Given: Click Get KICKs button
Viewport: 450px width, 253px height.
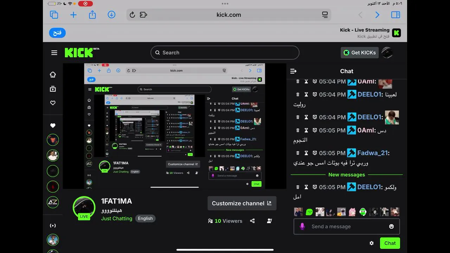Looking at the screenshot, I should 360,53.
